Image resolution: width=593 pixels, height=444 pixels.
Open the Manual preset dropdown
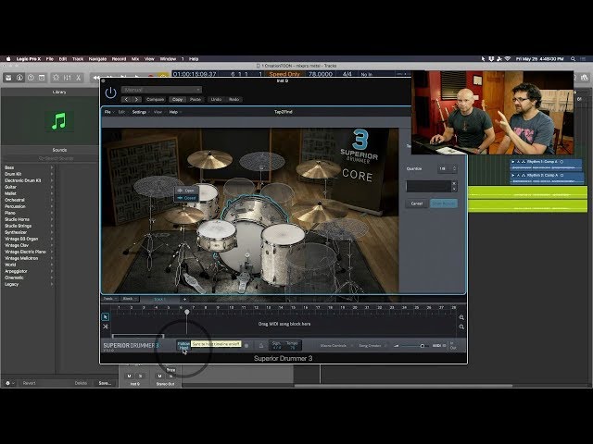click(x=160, y=90)
